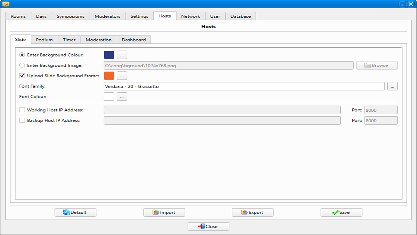Show the Dashboard sub-tab
The height and width of the screenshot is (235, 417).
(x=134, y=40)
